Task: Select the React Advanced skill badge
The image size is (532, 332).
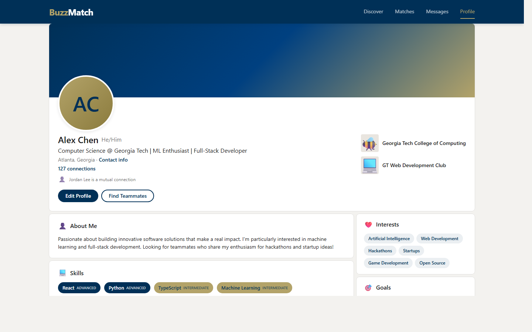Action: [79, 288]
